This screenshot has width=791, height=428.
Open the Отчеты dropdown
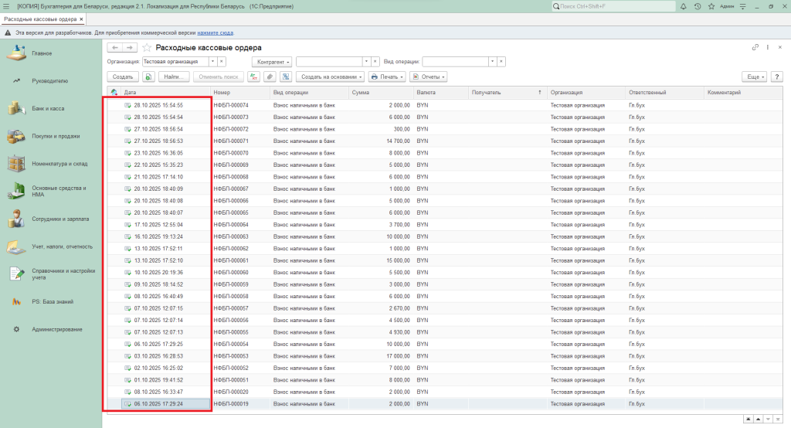pyautogui.click(x=429, y=76)
